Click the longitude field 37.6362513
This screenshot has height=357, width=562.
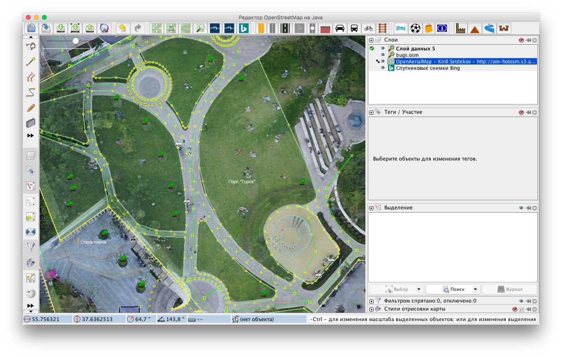pos(98,319)
